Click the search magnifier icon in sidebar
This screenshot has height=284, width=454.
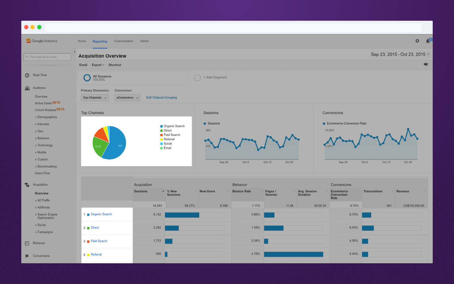pos(27,57)
